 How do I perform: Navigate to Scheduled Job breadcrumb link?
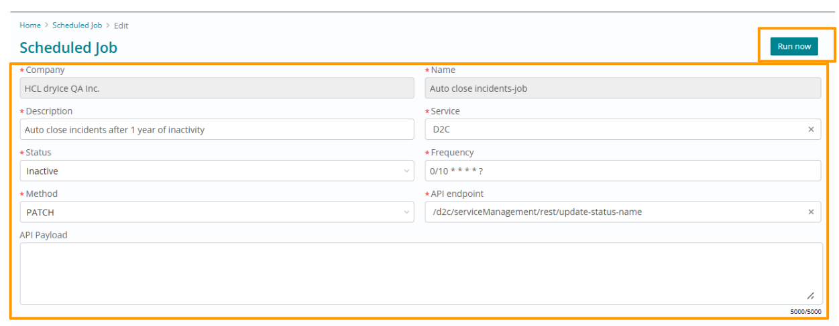click(x=77, y=25)
